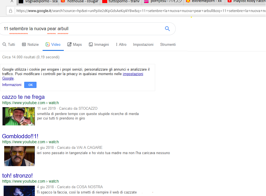
Task: Open Impostazioni search settings
Action: click(143, 45)
